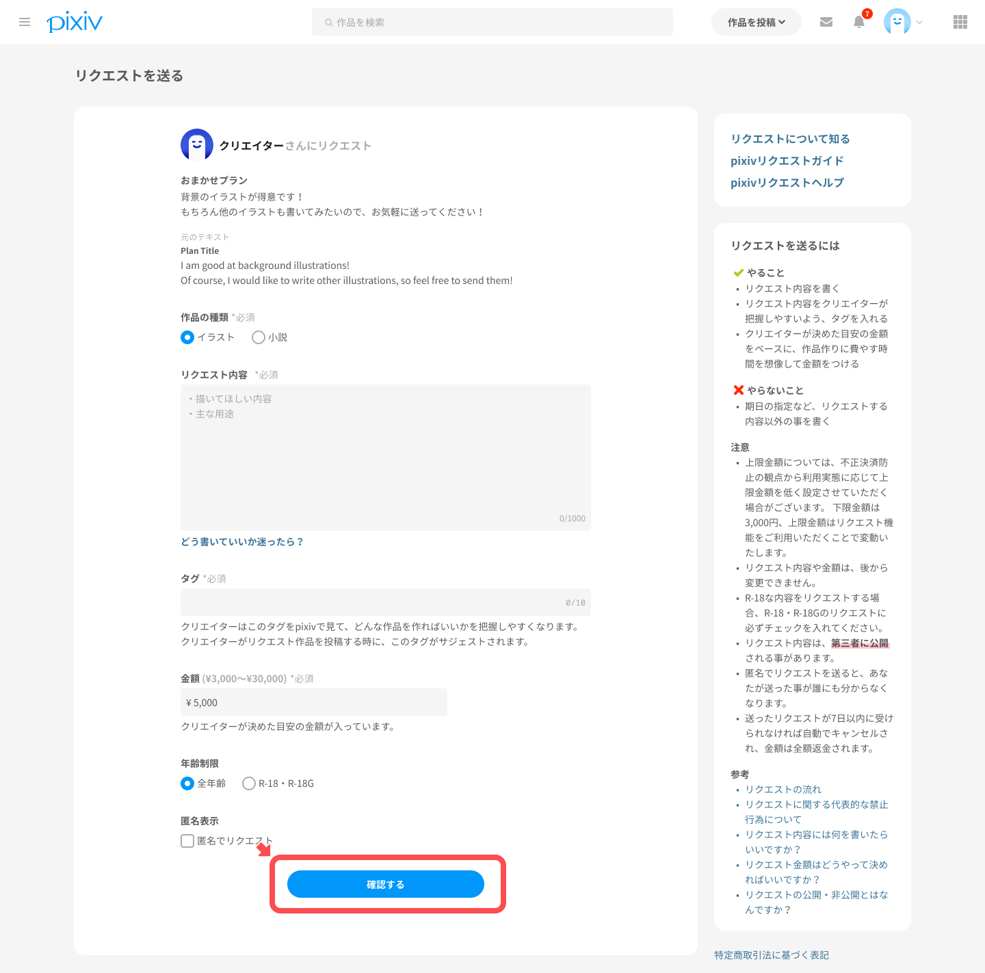Expand the account menu chevron
Image resolution: width=985 pixels, height=973 pixels.
919,22
